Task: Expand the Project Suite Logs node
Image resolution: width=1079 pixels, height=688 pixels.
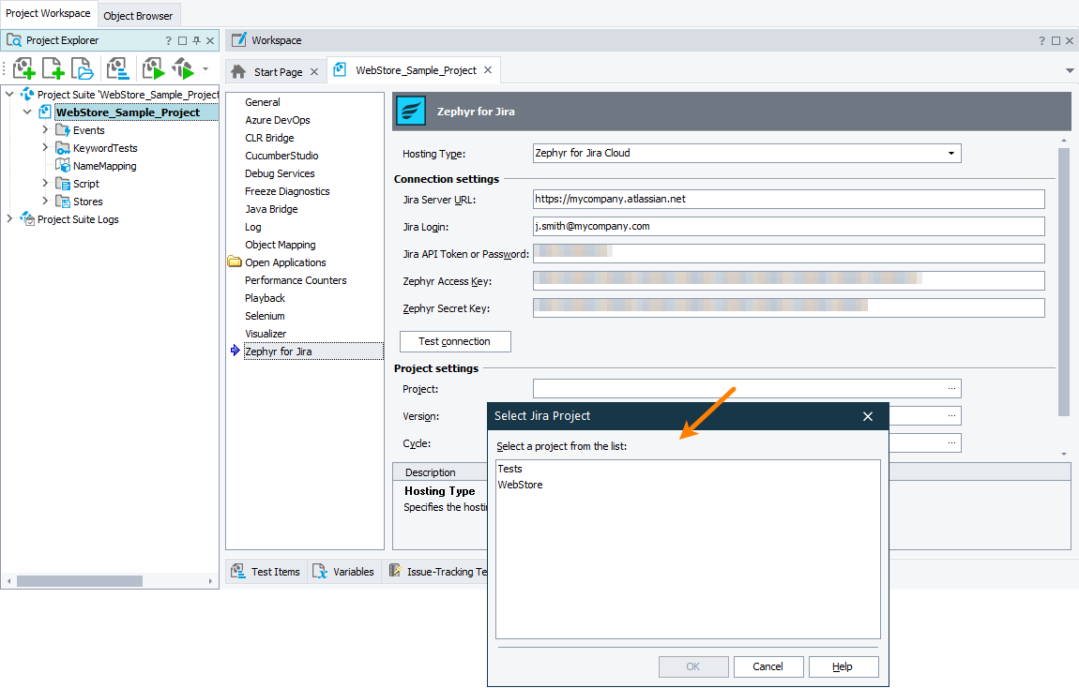Action: point(9,218)
